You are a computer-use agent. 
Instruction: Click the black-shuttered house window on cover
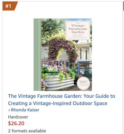click(x=84, y=54)
